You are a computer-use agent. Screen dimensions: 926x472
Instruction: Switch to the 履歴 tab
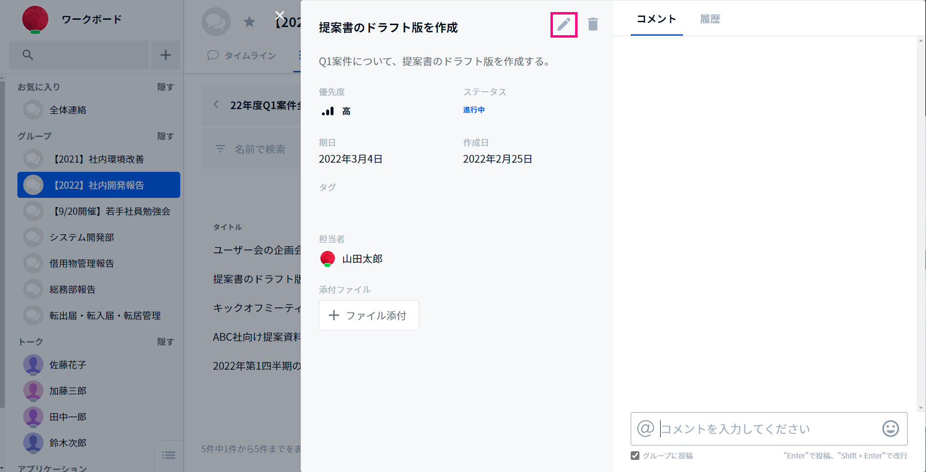(x=710, y=19)
